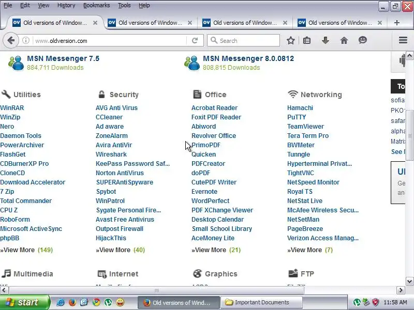Open the Bookmarks menu
Viewport: 414px width, 310px height.
[96, 5]
